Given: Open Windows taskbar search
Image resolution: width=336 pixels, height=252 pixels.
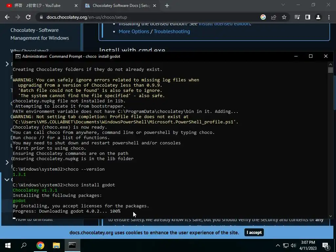Looking at the screenshot, I should click(x=24, y=245).
